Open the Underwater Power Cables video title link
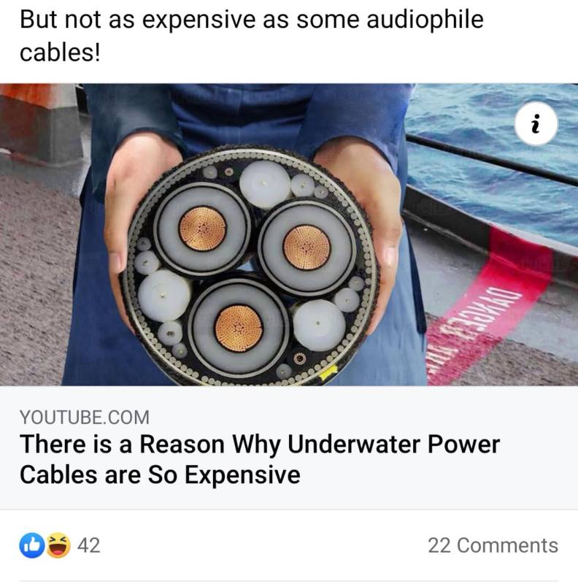This screenshot has width=578, height=584. tap(260, 459)
